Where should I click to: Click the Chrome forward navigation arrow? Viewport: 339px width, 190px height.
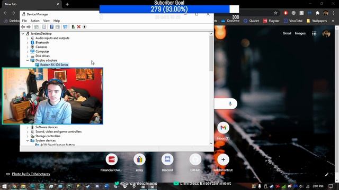(13, 13)
